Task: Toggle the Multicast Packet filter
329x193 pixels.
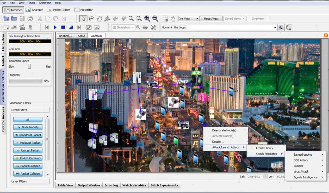Action: [x=28, y=143]
